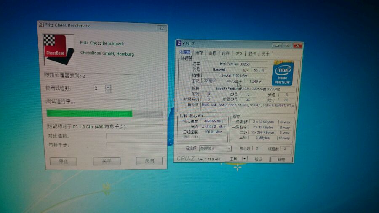Switch to the SPD tab in CPU-Z
The height and width of the screenshot is (213, 379).
tap(239, 53)
